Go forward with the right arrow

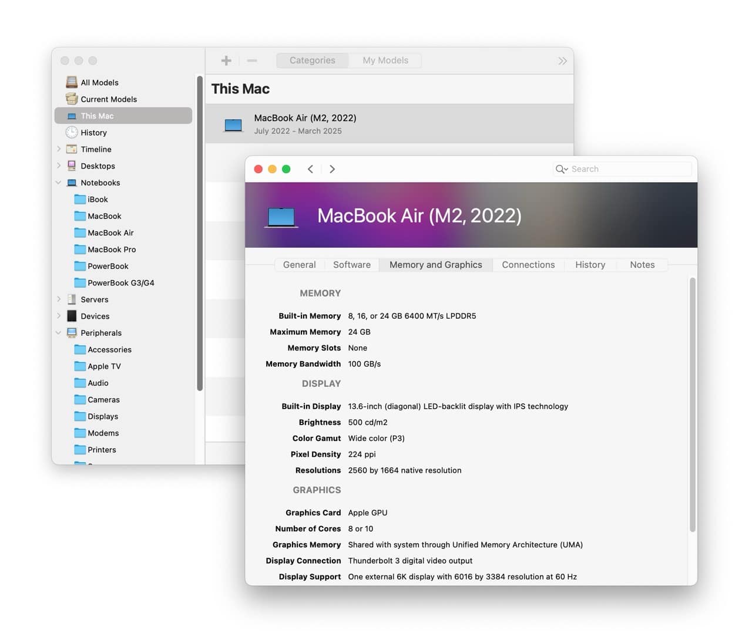coord(332,169)
